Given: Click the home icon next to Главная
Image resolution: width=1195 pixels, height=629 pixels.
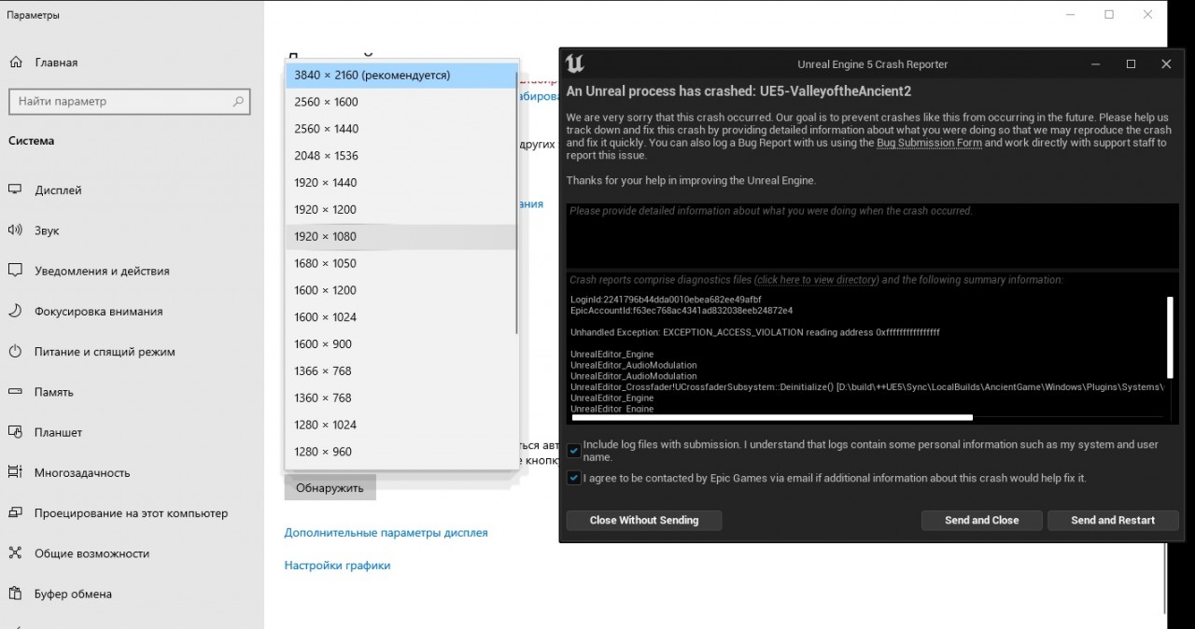Looking at the screenshot, I should pyautogui.click(x=16, y=63).
